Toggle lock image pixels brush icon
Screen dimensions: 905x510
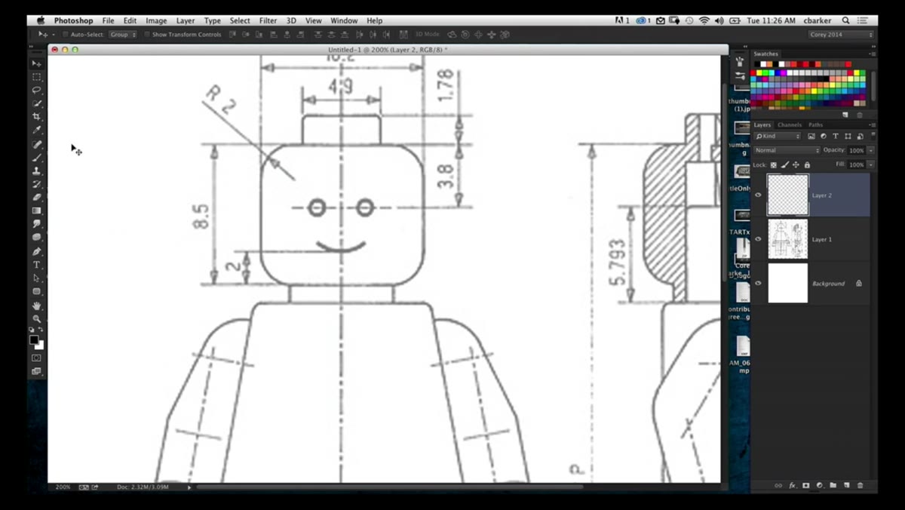[x=784, y=164]
